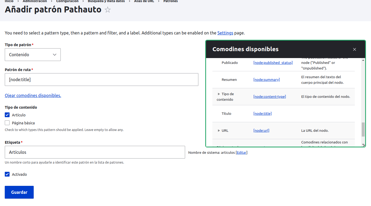Focus the Patrón de ruta field
Screen dimensions: 371x206
[102, 80]
